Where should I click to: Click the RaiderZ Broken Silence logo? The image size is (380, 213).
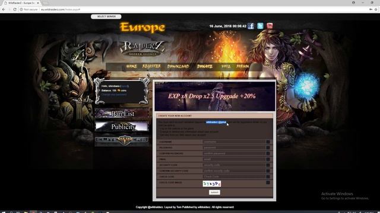coord(142,49)
